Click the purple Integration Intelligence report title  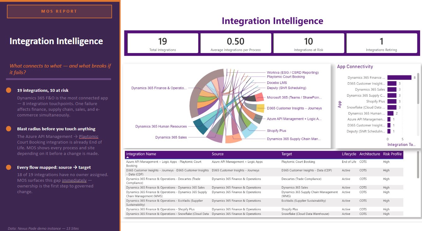(x=272, y=21)
